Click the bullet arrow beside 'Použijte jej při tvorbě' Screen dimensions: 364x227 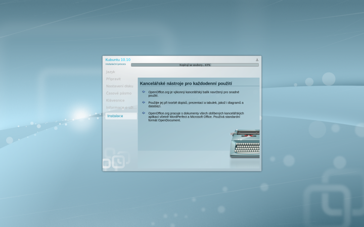[144, 102]
